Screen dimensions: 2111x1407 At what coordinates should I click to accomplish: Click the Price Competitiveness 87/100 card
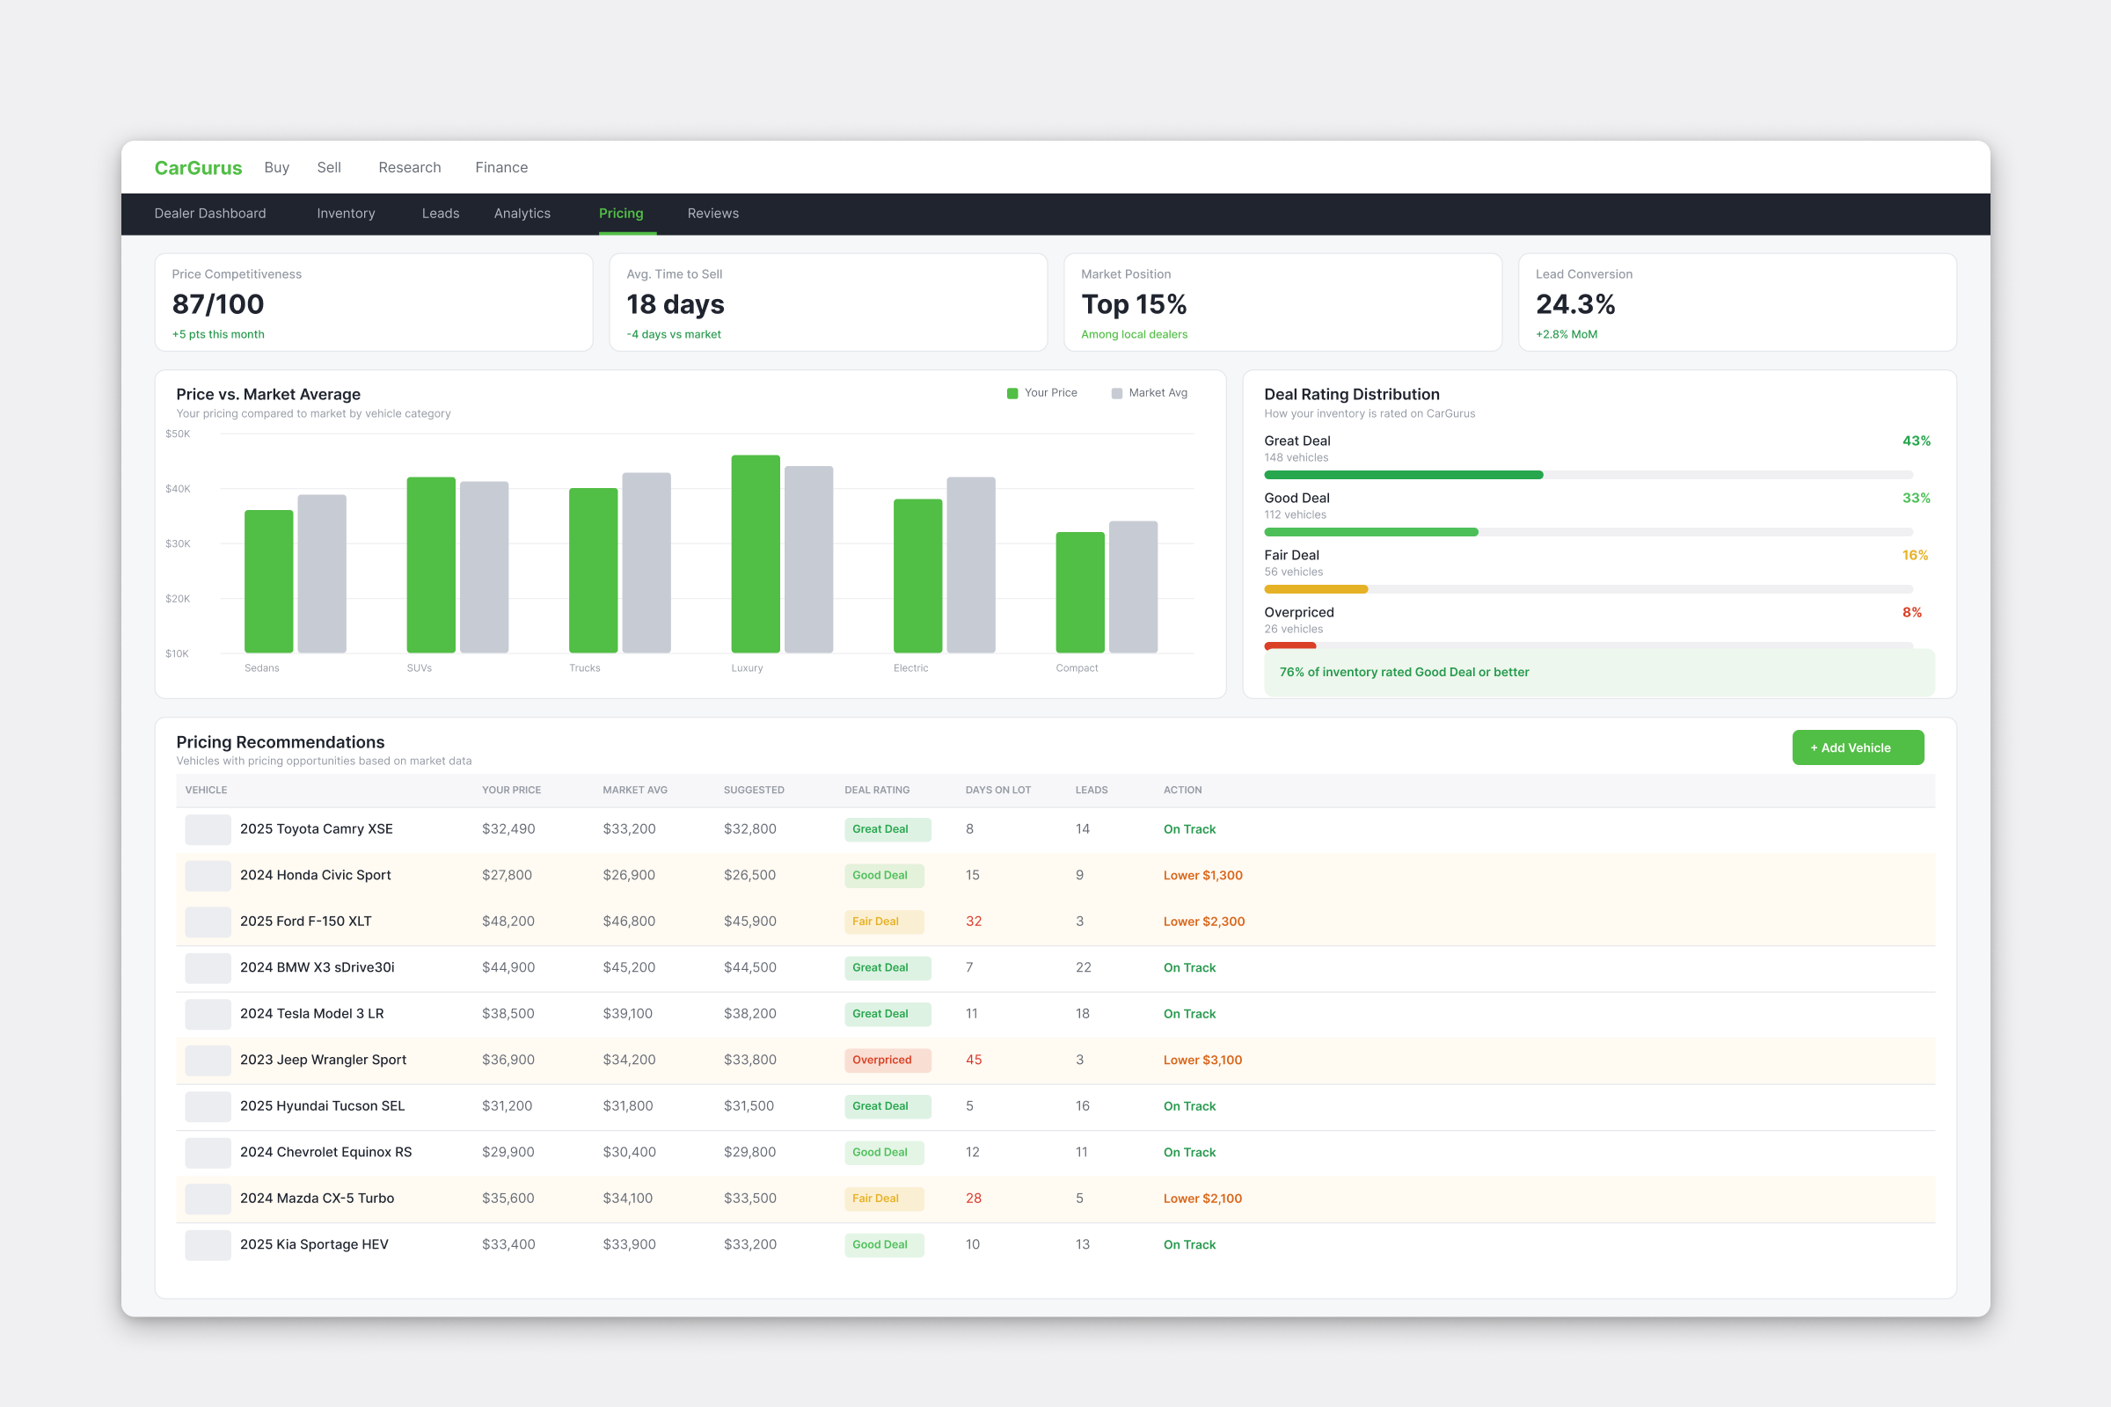pos(375,303)
